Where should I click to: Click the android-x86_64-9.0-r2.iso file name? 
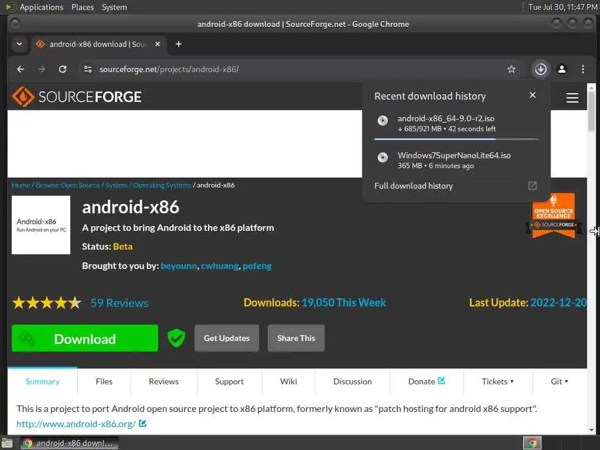(x=446, y=118)
